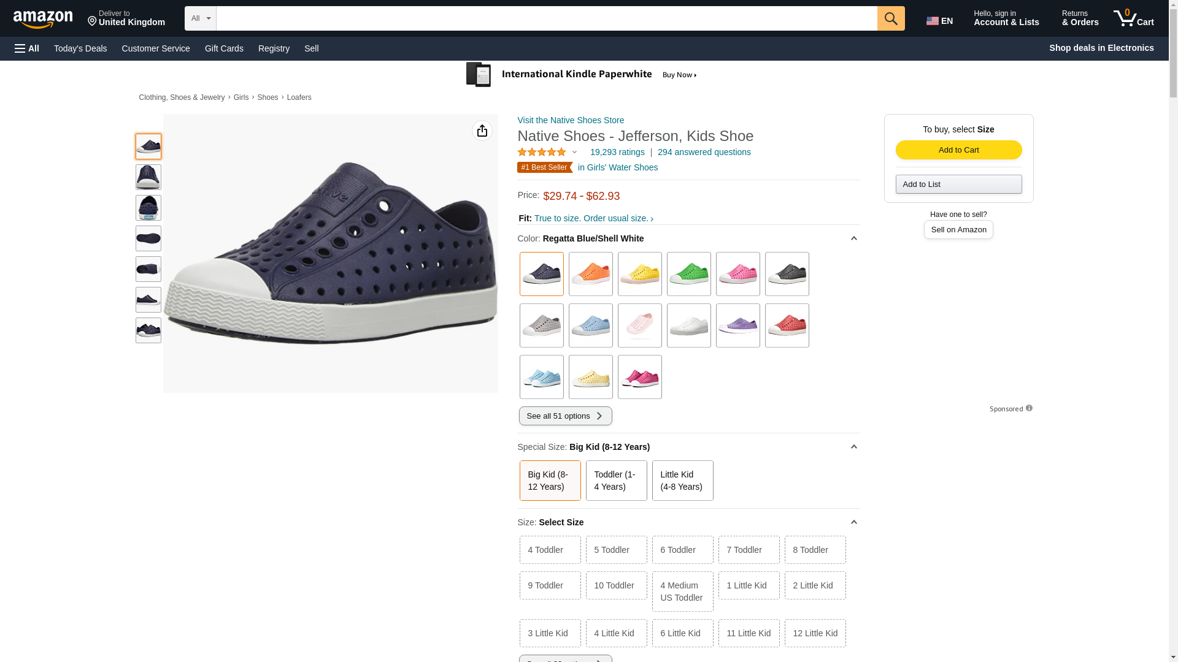Click the sponsored info icon
This screenshot has height=662, width=1178.
coord(1029,408)
